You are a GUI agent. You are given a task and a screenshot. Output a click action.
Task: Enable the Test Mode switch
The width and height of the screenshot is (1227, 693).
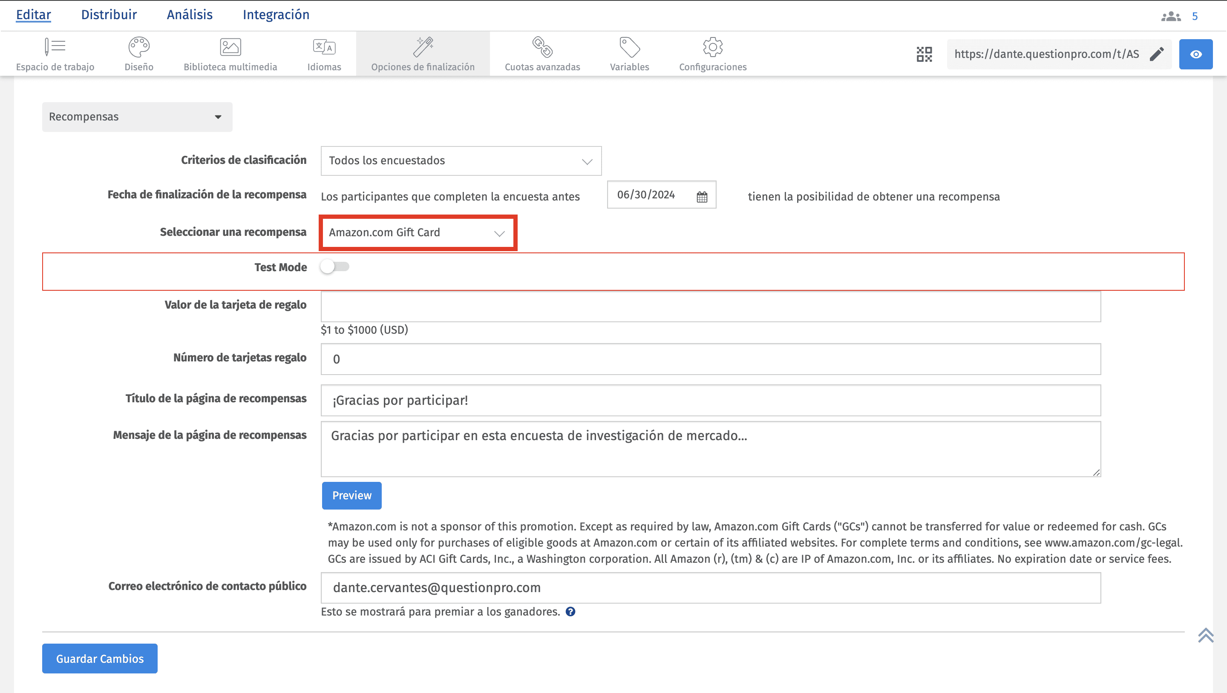(334, 266)
